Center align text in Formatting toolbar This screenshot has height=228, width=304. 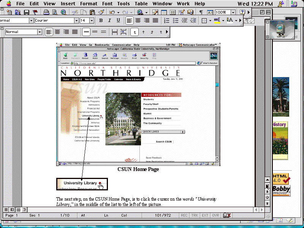coord(138,21)
